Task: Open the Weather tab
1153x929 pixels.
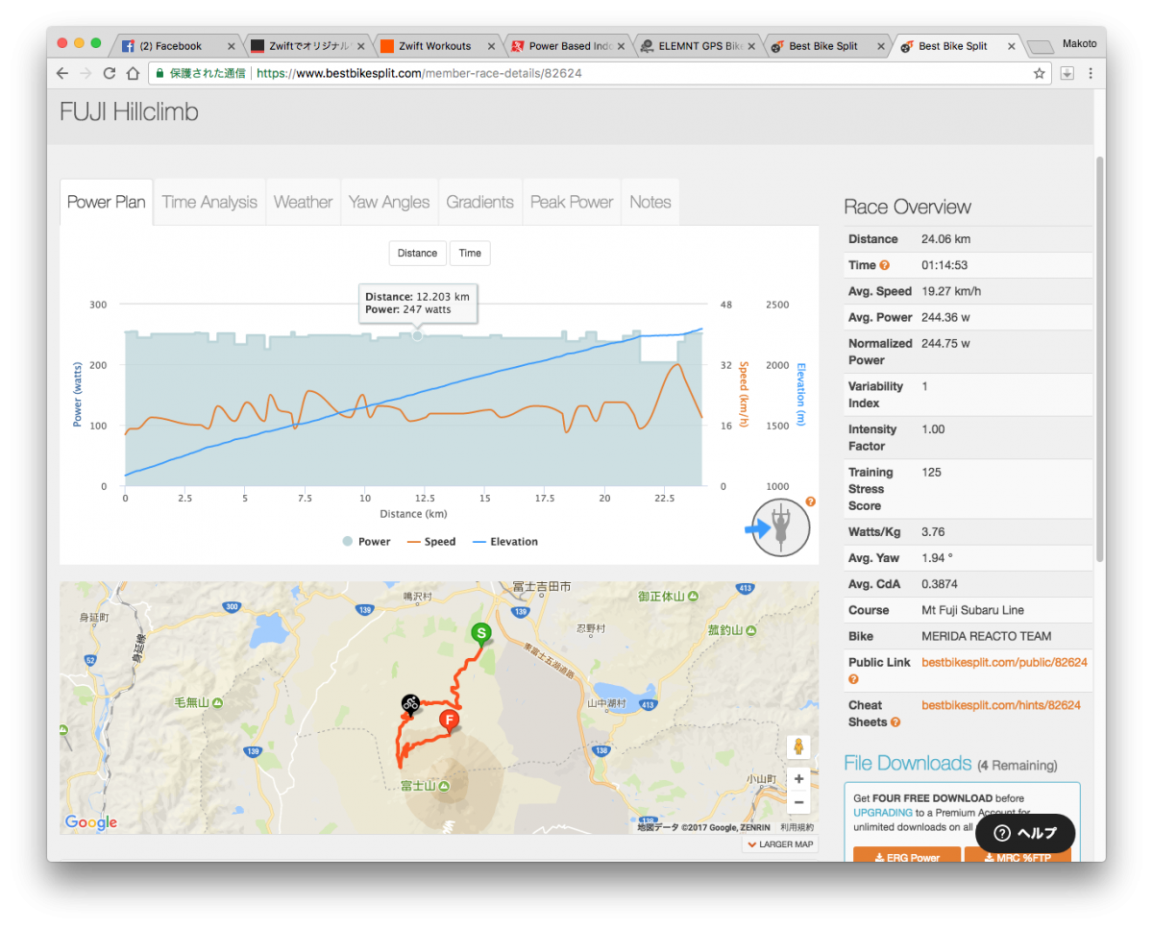Action: coord(303,202)
